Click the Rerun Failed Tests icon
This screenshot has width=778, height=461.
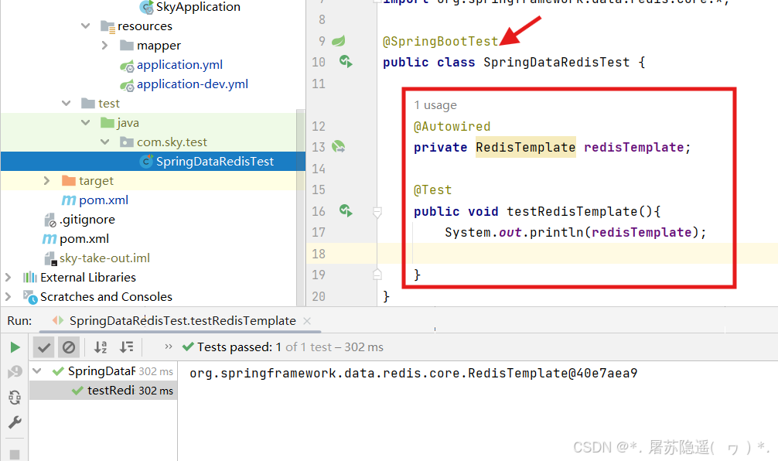tap(15, 372)
